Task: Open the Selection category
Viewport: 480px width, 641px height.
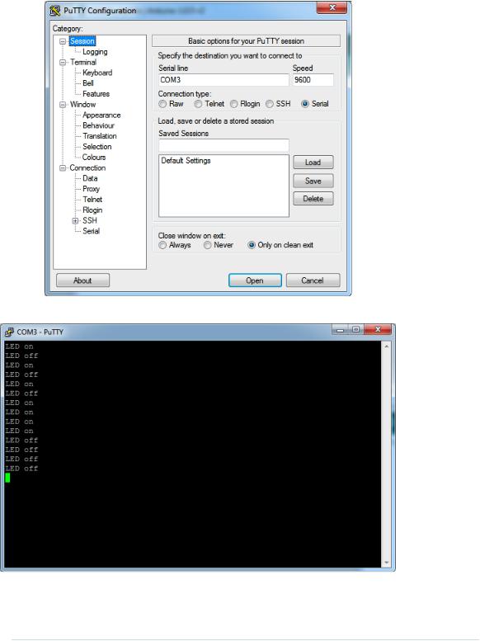Action: click(96, 147)
